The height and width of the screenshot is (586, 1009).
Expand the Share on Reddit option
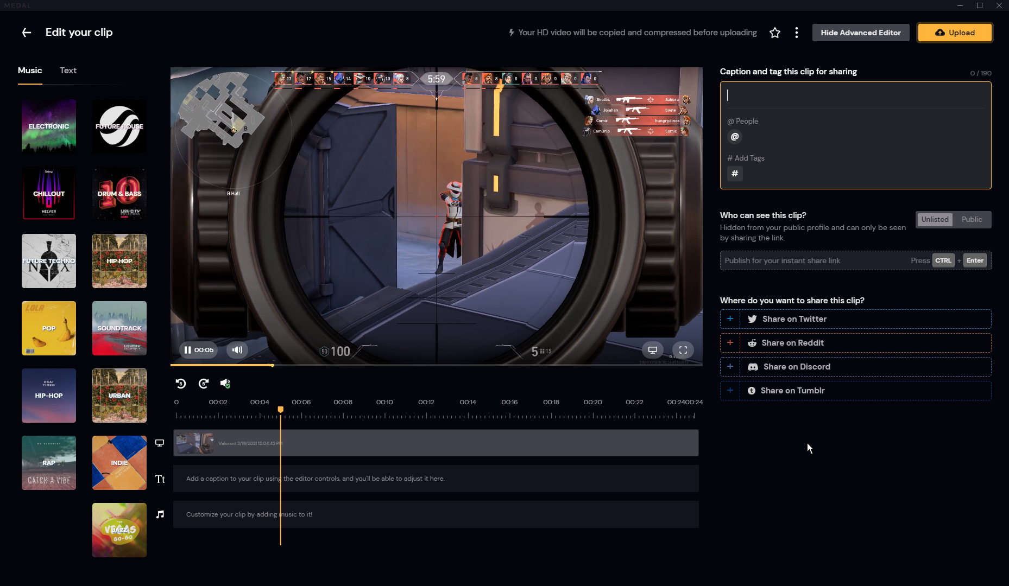[x=730, y=343]
